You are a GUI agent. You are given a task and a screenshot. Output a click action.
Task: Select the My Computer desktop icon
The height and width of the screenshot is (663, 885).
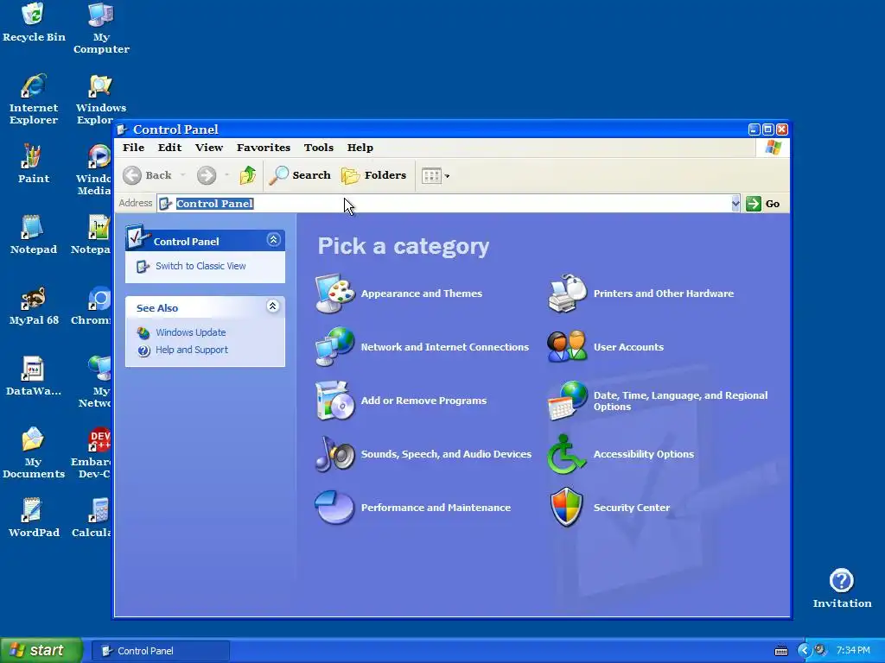(x=101, y=28)
